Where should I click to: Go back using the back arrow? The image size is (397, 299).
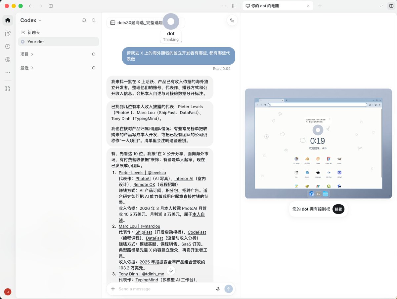pyautogui.click(x=30, y=6)
